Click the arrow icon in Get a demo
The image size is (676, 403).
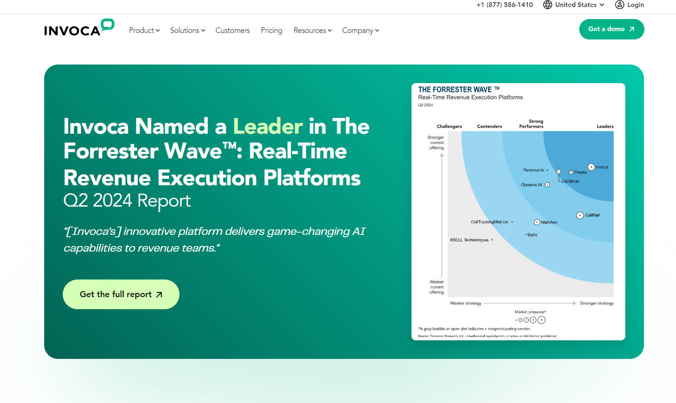tap(631, 29)
